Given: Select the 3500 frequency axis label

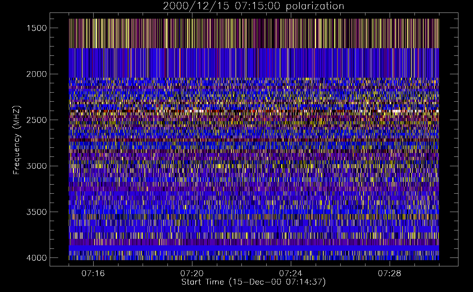Looking at the screenshot, I should pos(37,212).
